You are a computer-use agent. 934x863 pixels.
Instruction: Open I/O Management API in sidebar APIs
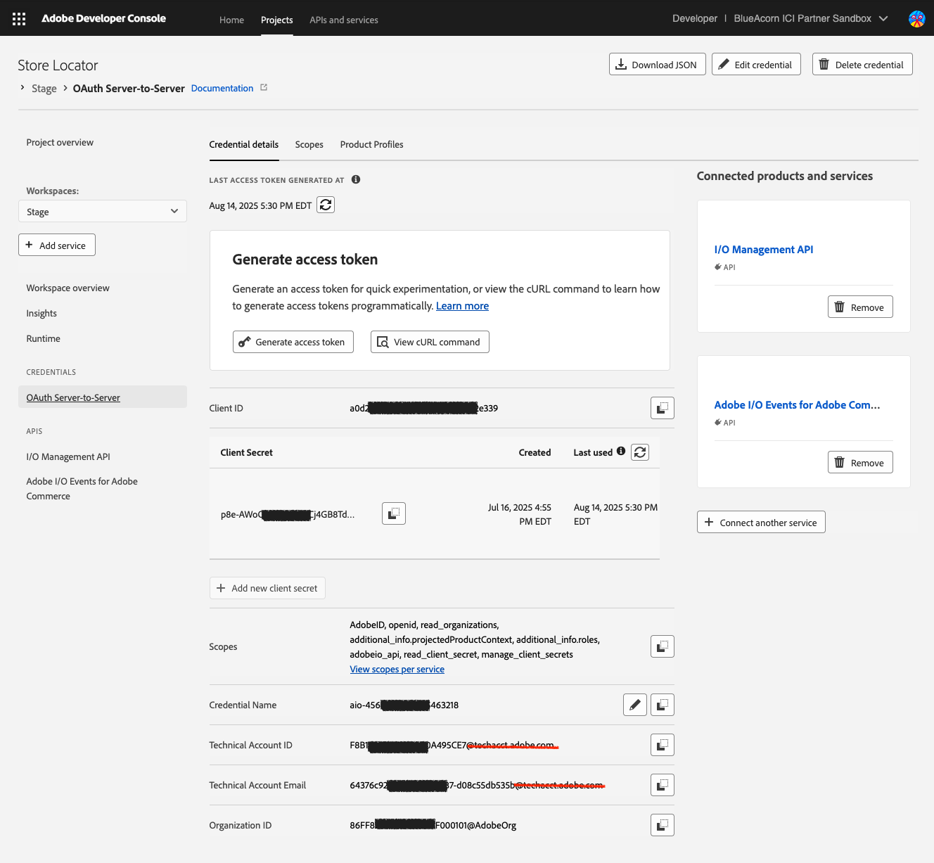point(68,456)
